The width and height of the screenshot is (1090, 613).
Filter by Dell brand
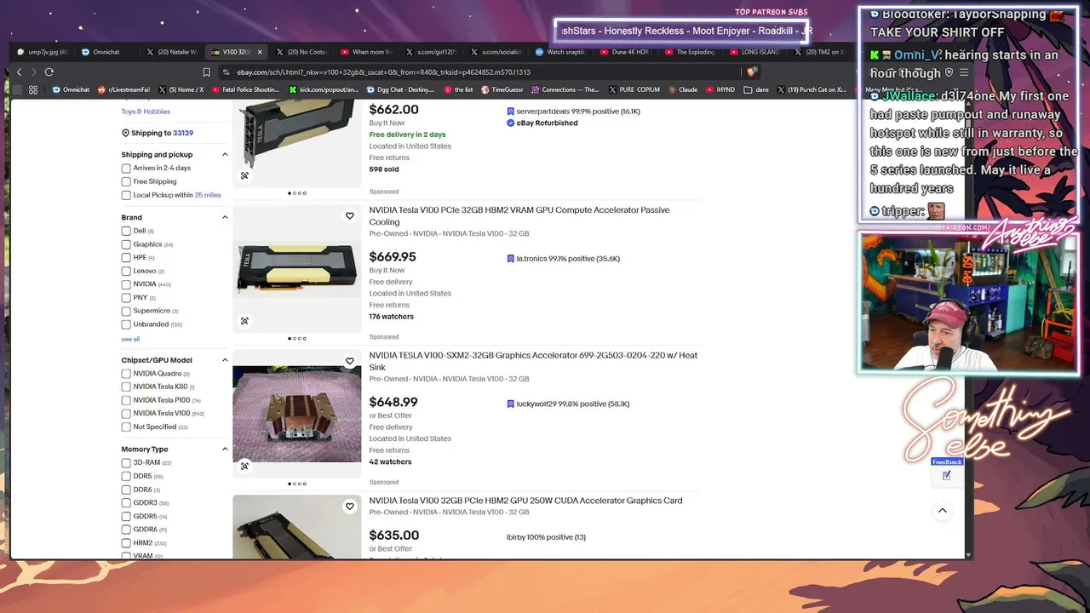(126, 232)
